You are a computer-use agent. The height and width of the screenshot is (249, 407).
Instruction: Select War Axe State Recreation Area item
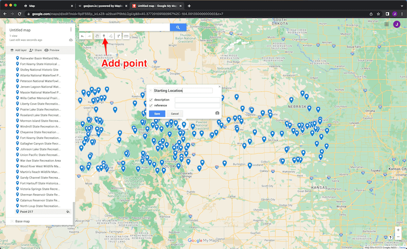click(x=40, y=160)
